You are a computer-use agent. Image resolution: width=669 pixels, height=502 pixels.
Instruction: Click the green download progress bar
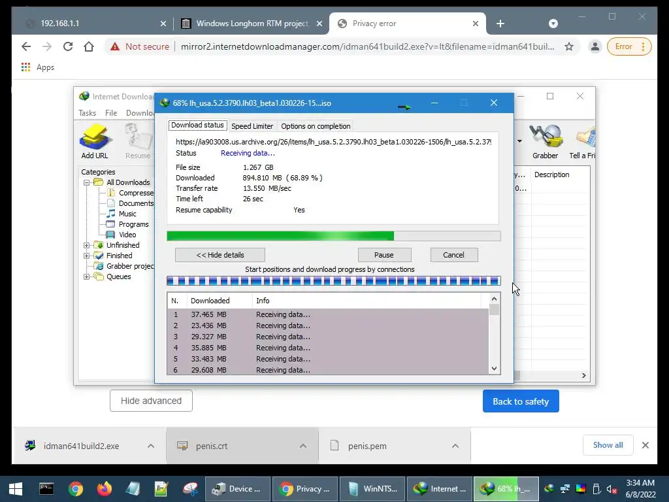point(334,236)
